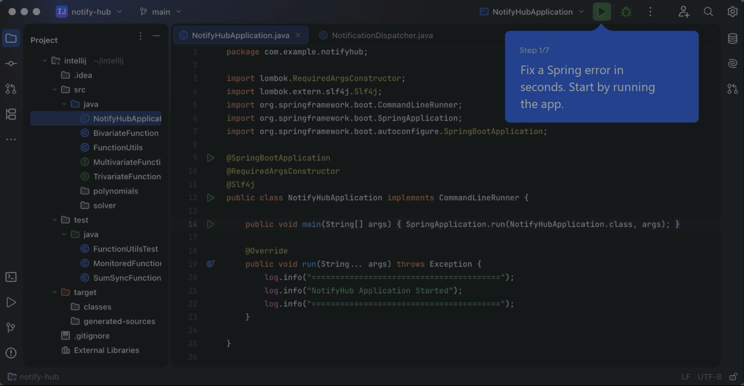744x386 pixels.
Task: Click run gutter icon beside main method line 14
Action: click(210, 224)
